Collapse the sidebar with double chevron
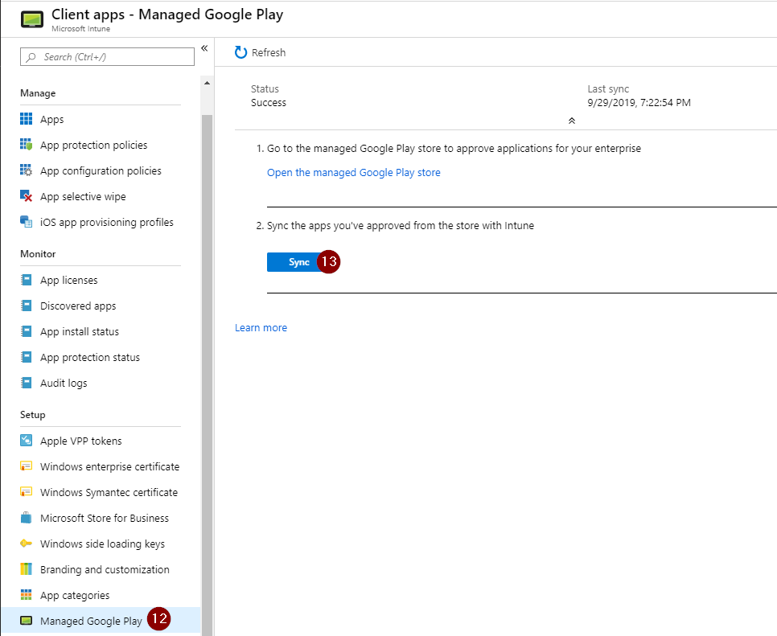The image size is (777, 636). point(204,49)
